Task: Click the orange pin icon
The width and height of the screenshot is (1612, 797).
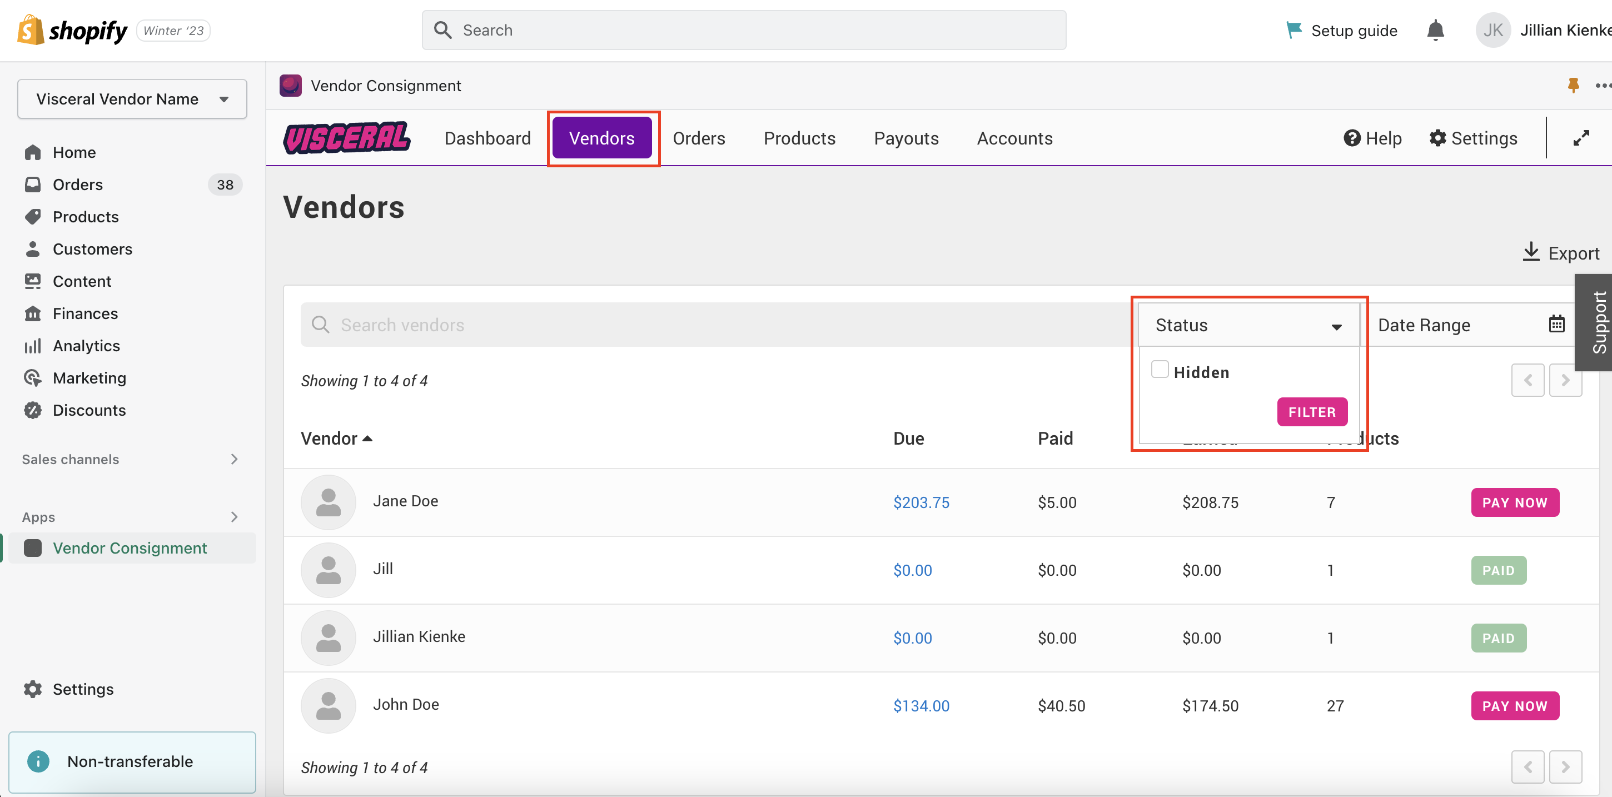Action: pos(1573,85)
